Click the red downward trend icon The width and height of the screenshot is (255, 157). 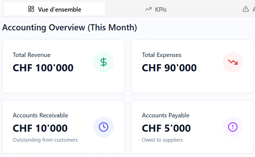point(233,62)
